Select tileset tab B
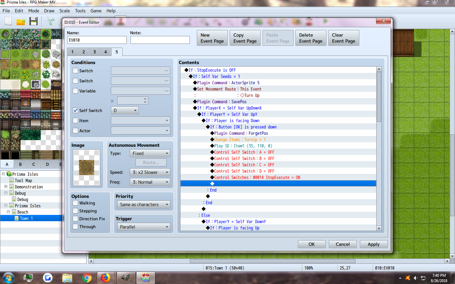The image size is (455, 284). (x=20, y=164)
